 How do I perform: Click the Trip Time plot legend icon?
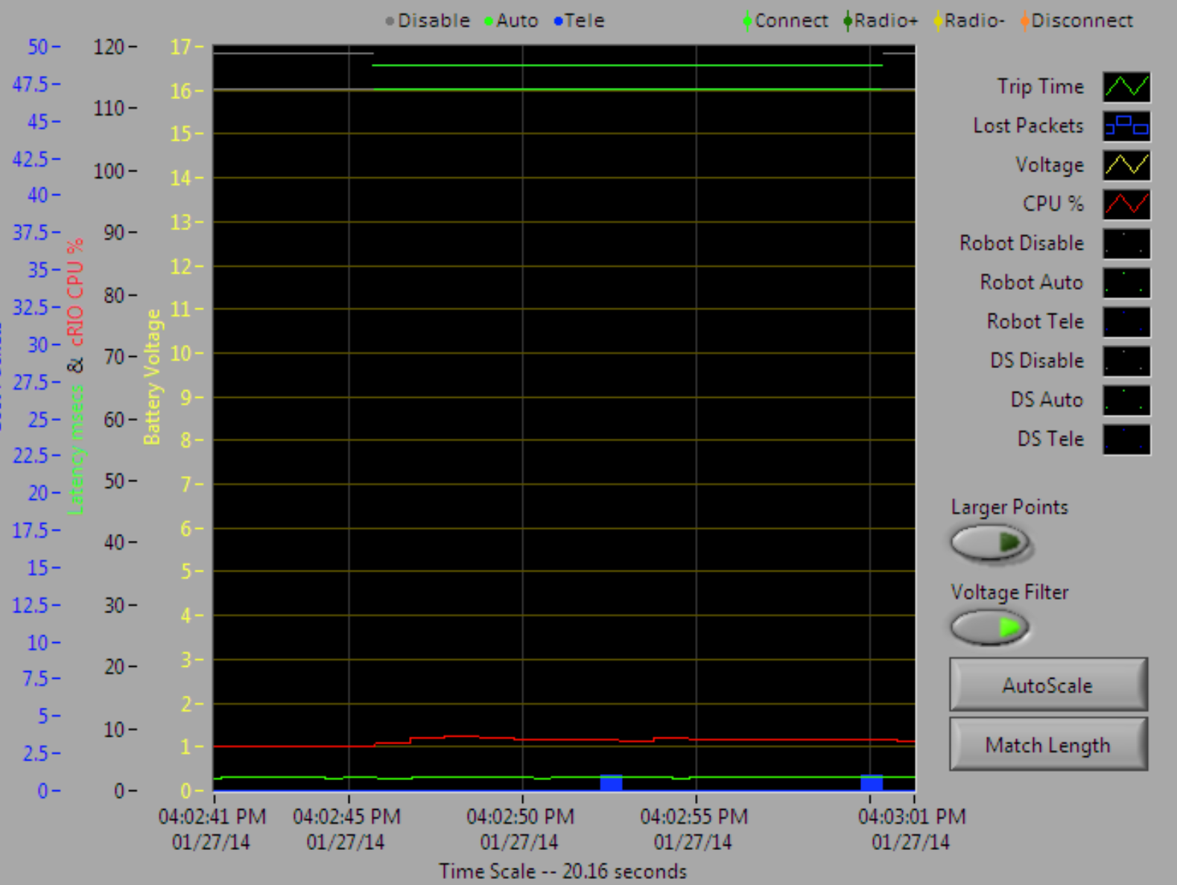pos(1126,86)
